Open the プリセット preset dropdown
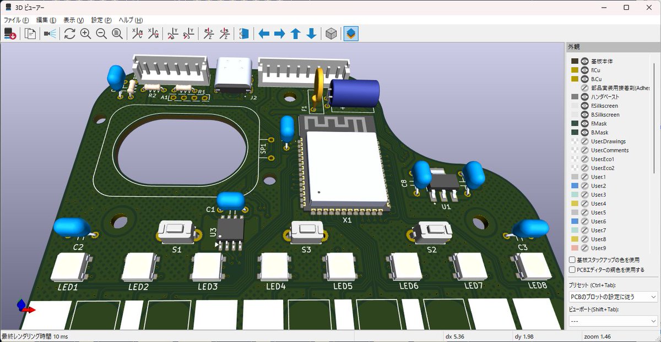Screen dimensions: 661x342 tap(613, 296)
